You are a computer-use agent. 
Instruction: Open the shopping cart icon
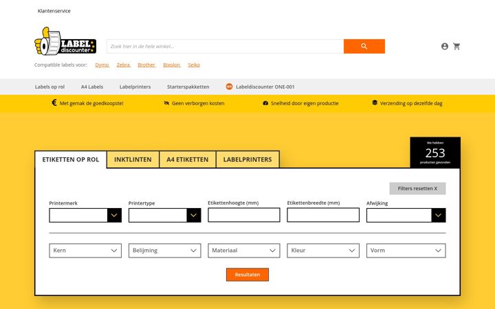(456, 47)
